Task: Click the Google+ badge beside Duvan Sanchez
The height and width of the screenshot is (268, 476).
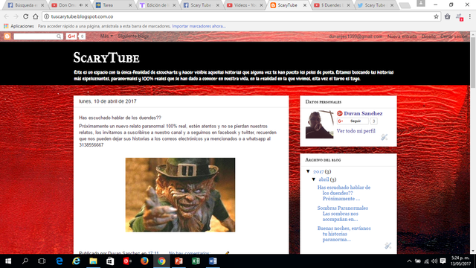Action: [340, 113]
